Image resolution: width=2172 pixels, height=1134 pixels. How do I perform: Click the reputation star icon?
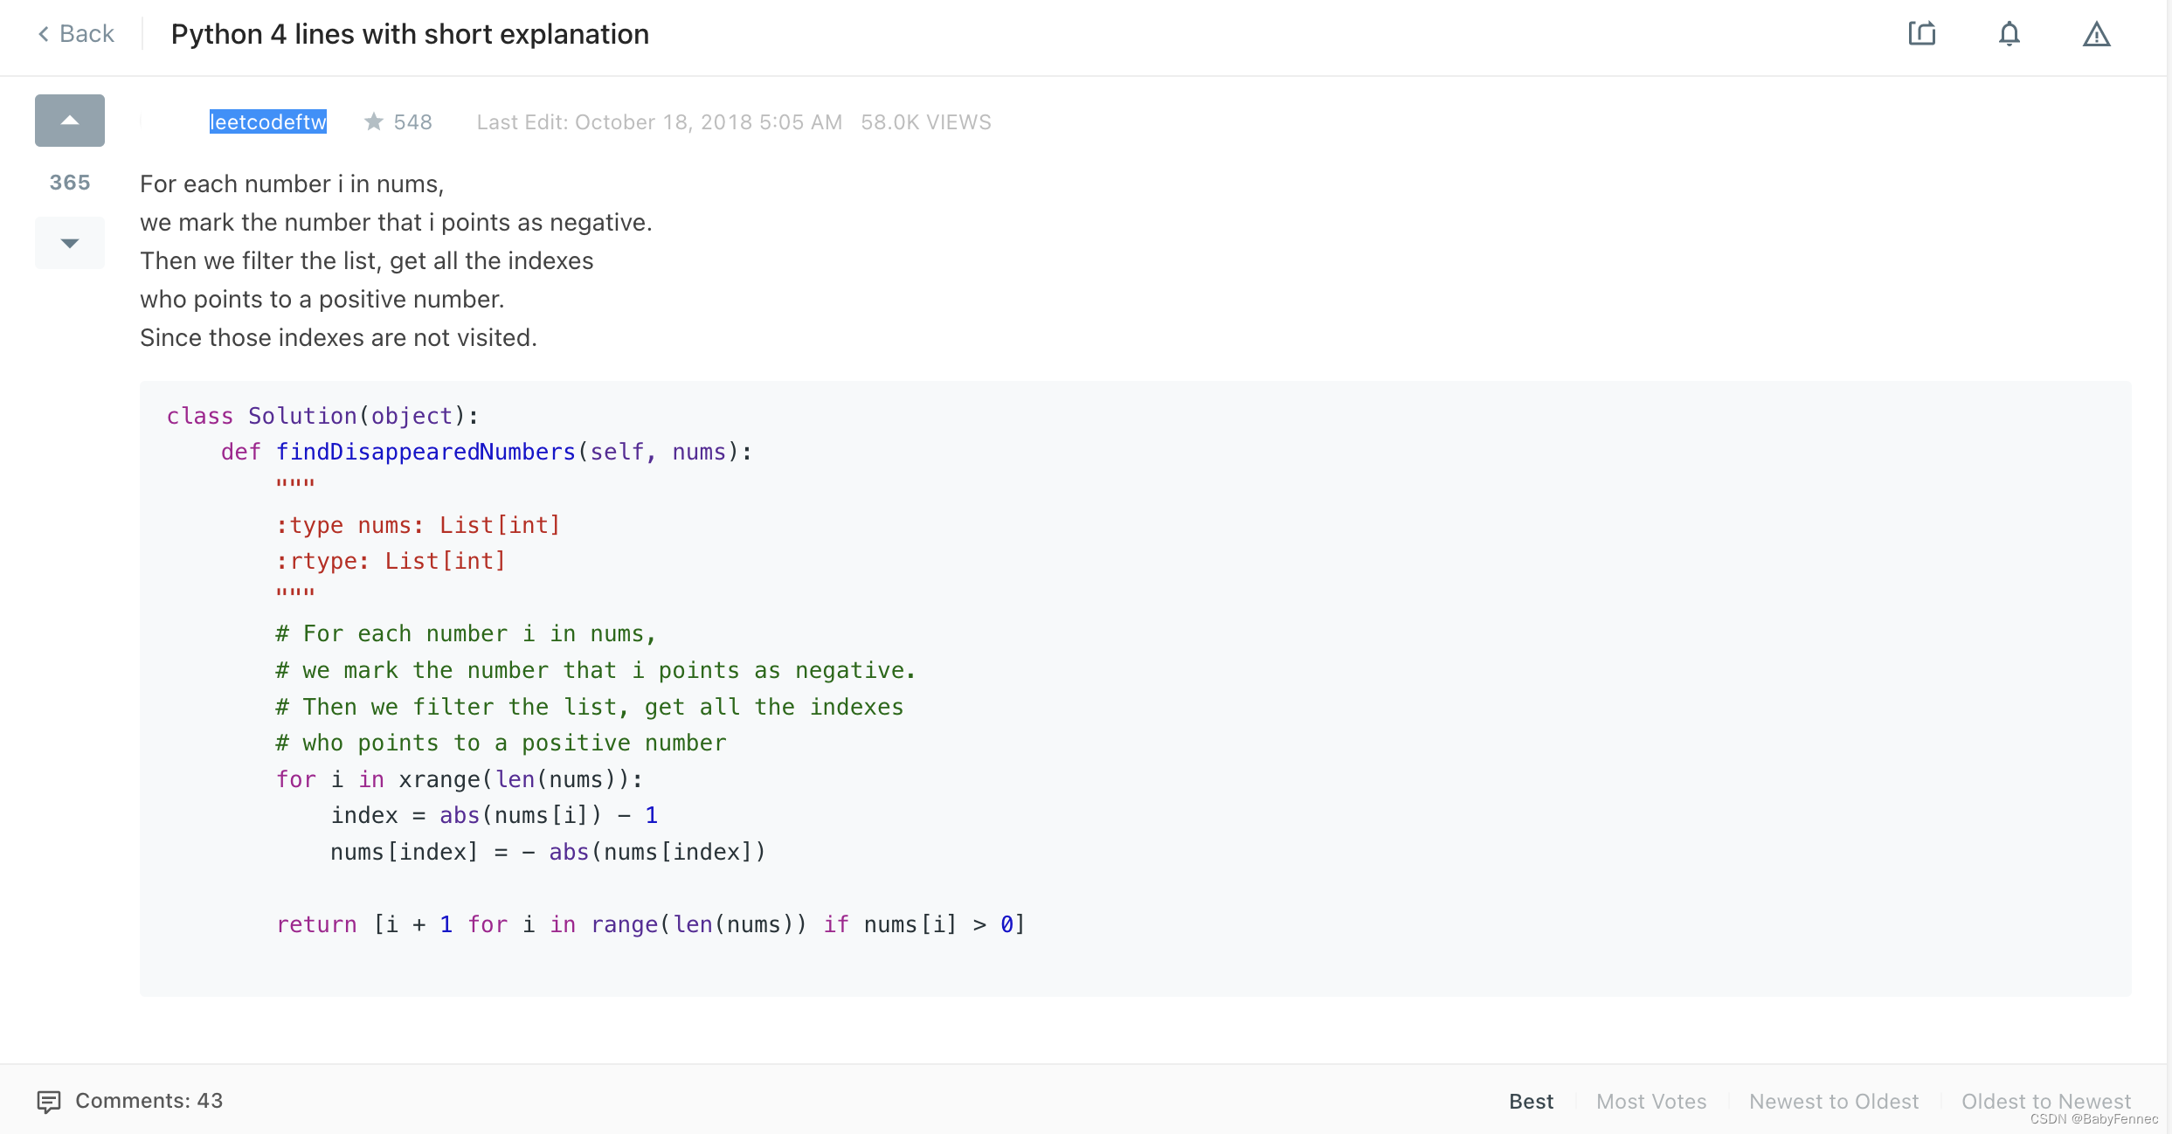pyautogui.click(x=374, y=121)
